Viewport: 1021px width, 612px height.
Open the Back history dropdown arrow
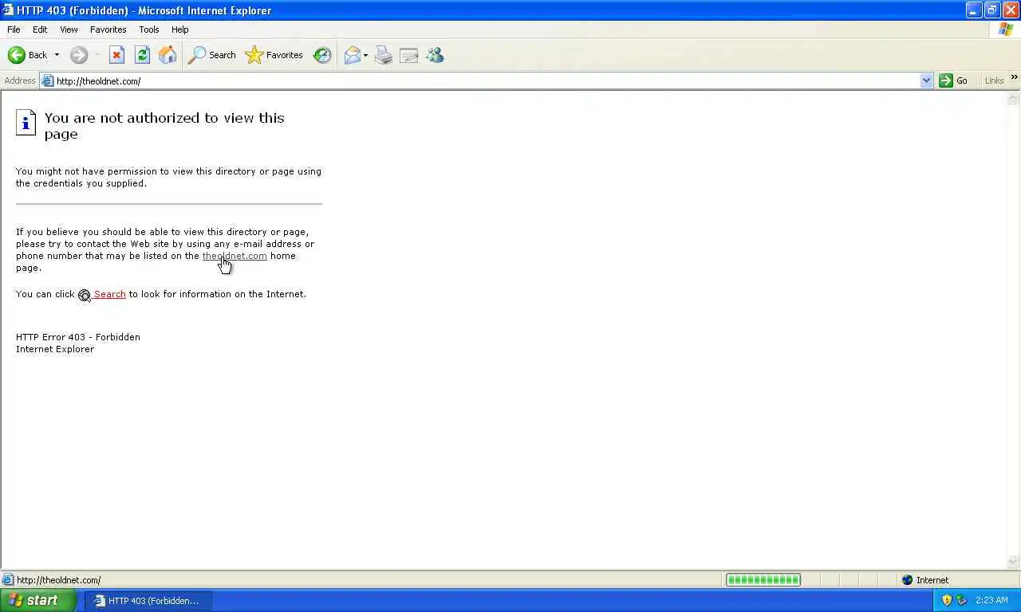pyautogui.click(x=57, y=55)
